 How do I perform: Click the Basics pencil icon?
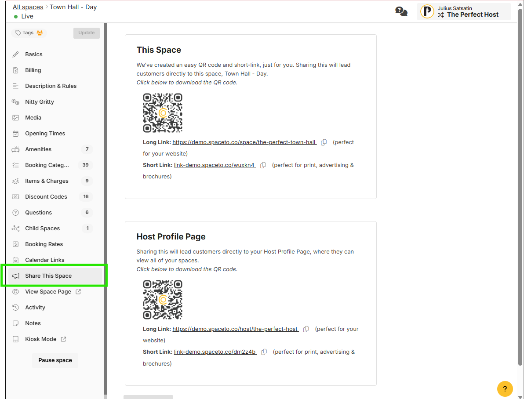coord(16,54)
